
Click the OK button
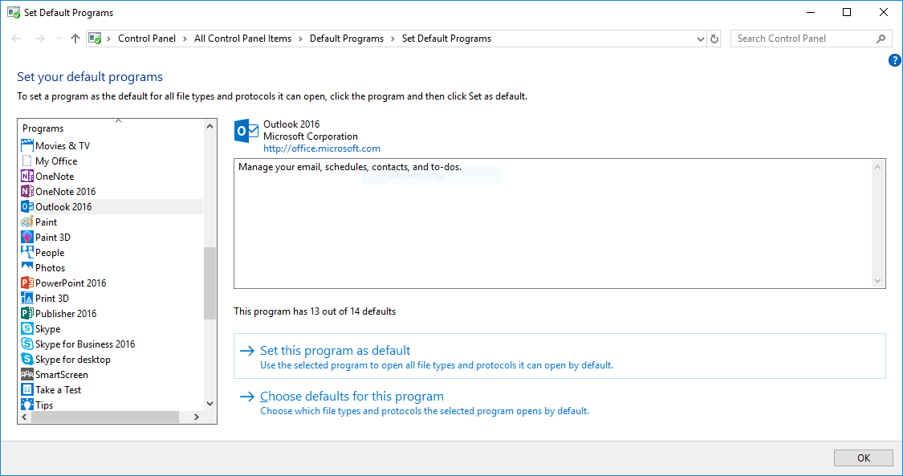click(863, 458)
